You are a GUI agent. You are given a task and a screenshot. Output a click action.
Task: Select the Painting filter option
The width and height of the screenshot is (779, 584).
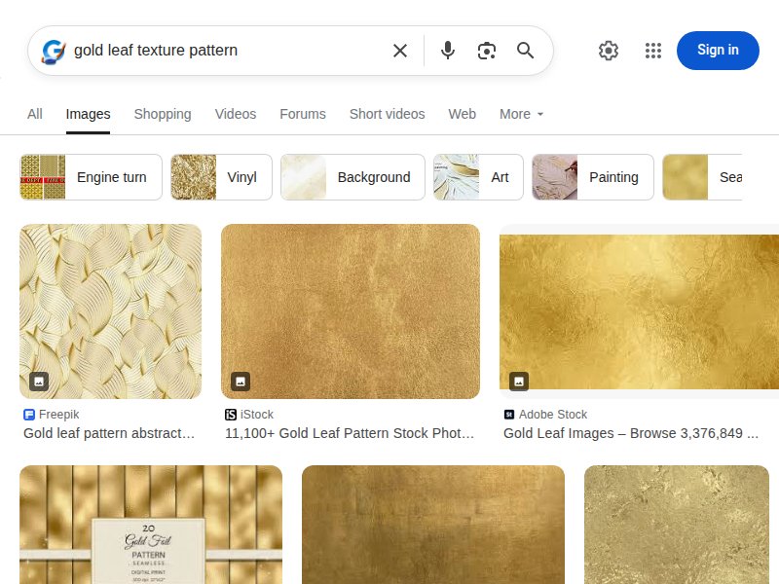tap(592, 177)
